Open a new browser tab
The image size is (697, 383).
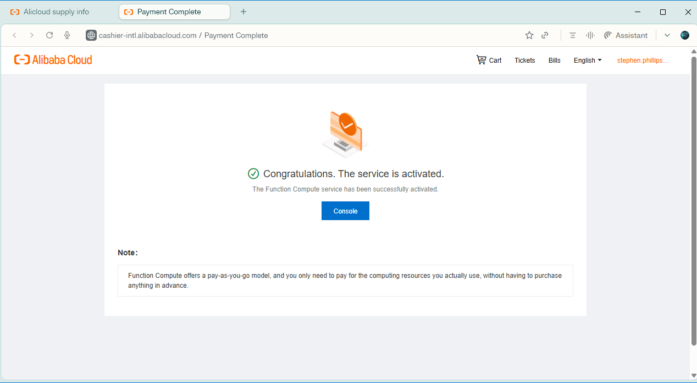(x=244, y=12)
